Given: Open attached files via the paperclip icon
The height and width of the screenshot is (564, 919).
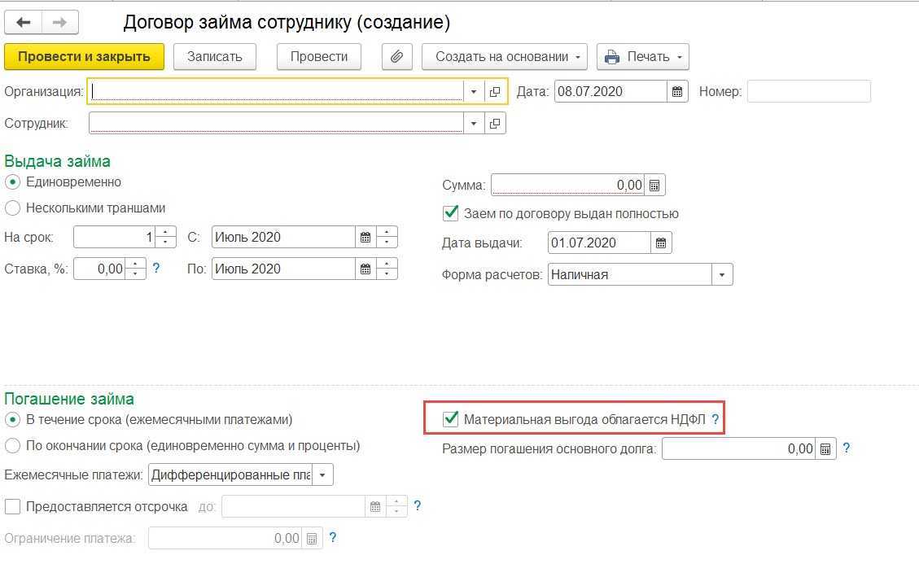Looking at the screenshot, I should 396,57.
